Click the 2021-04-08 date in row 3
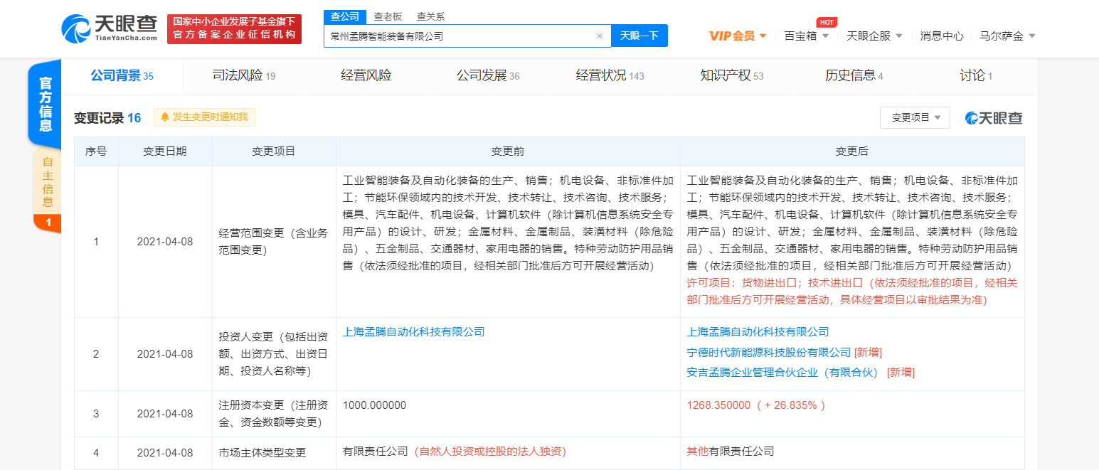This screenshot has width=1099, height=470. (165, 414)
